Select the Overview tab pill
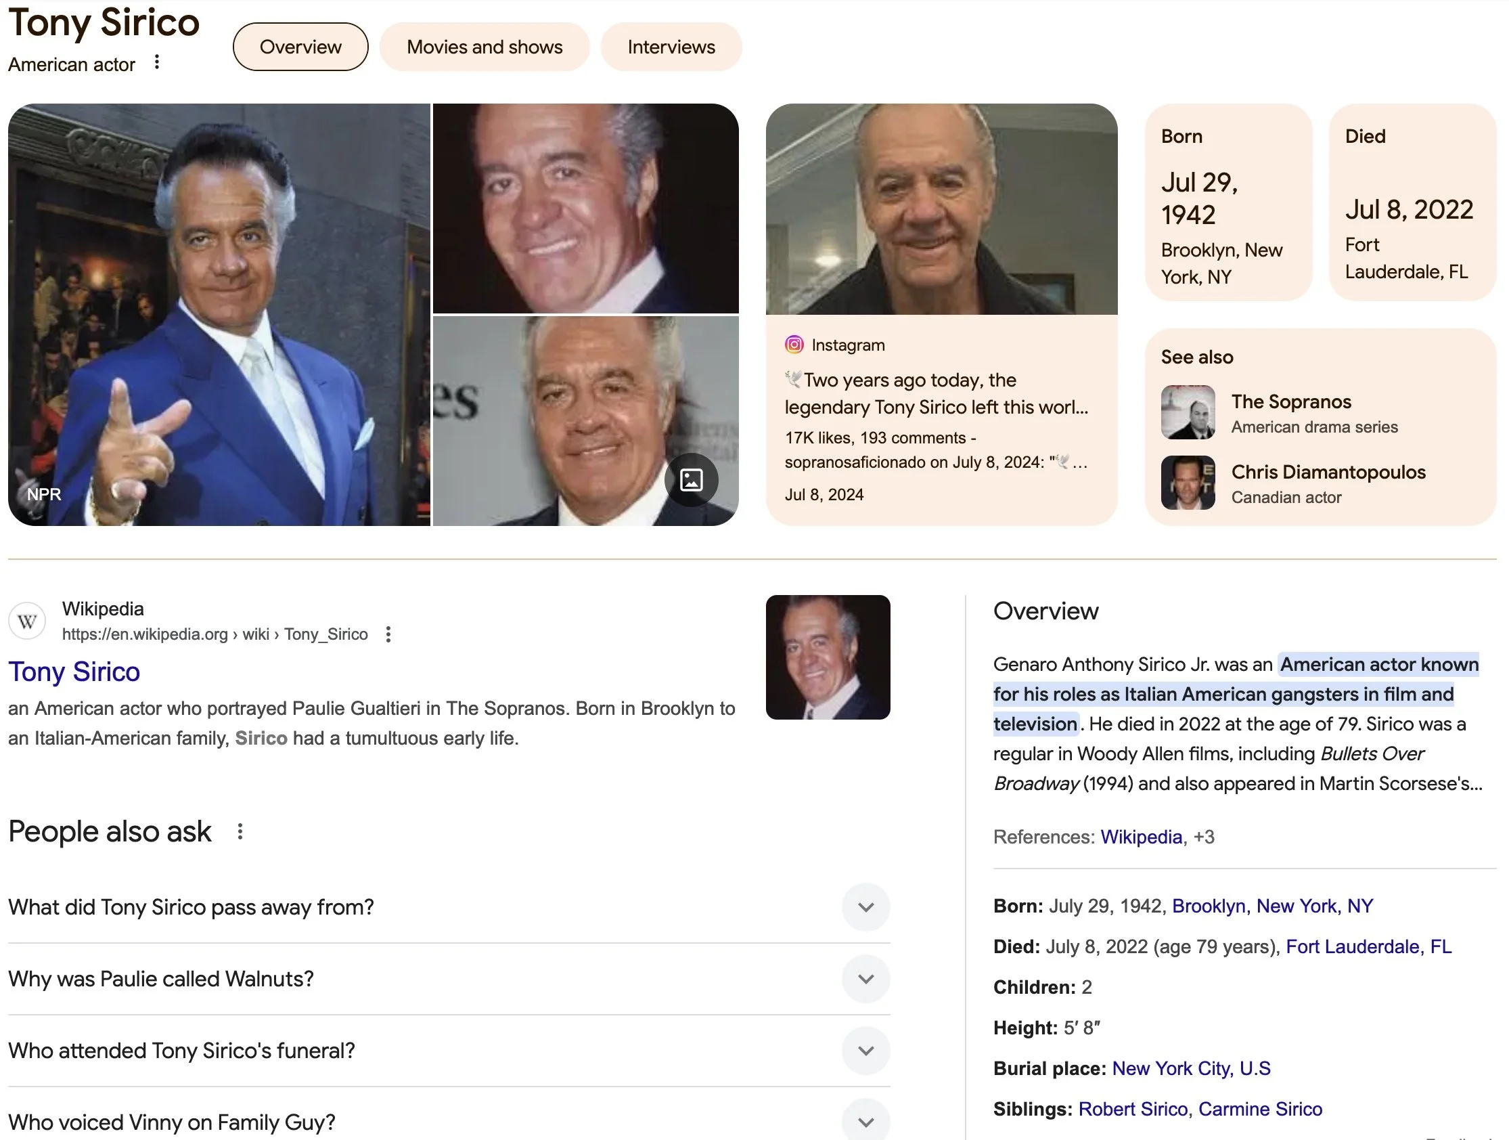This screenshot has height=1140, width=1509. pos(300,47)
